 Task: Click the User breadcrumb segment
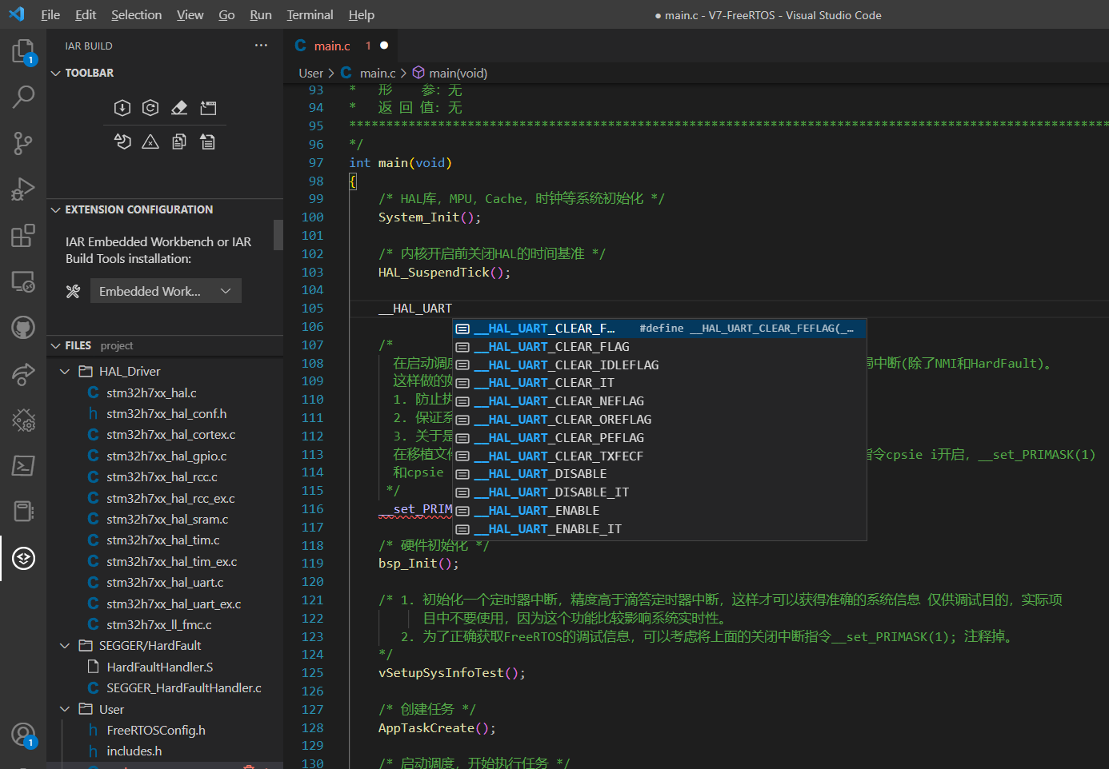tap(310, 73)
